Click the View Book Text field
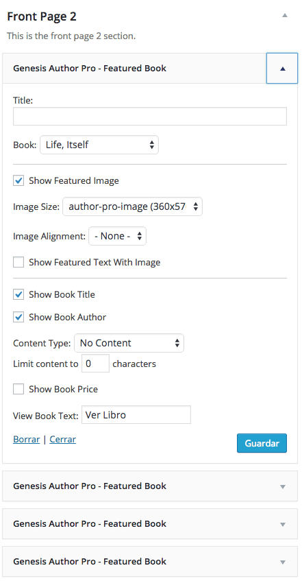Viewport: 302px width, 581px height. tap(136, 414)
